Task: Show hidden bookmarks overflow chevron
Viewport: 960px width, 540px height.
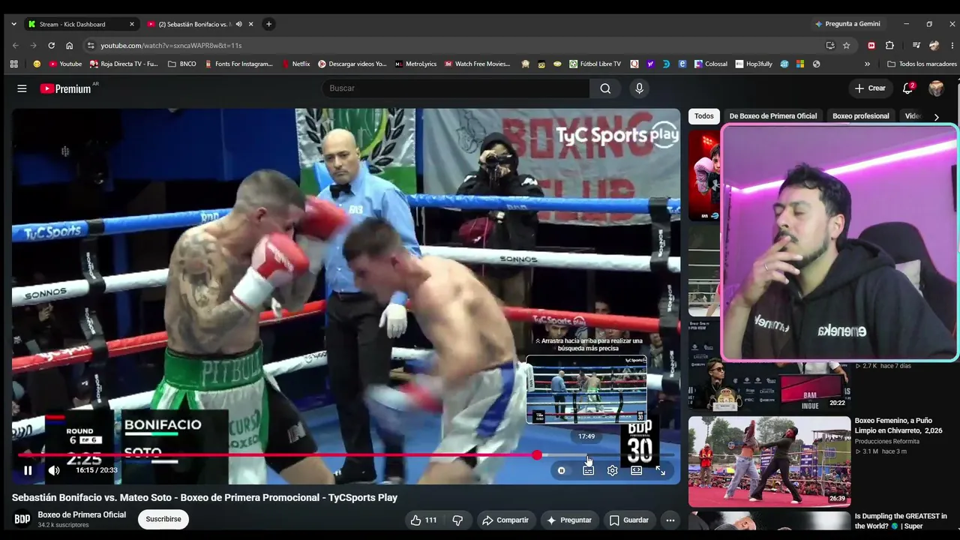Action: click(x=868, y=64)
